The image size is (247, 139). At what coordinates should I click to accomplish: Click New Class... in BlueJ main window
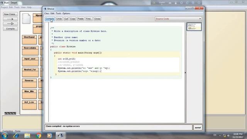[10, 14]
